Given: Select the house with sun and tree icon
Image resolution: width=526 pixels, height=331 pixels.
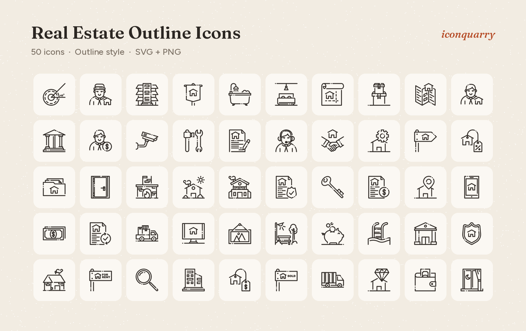Looking at the screenshot, I should click(193, 187).
